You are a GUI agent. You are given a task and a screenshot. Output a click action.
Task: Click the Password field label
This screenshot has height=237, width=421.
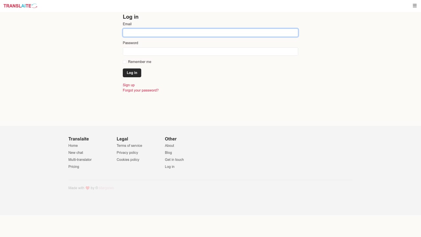click(x=131, y=43)
